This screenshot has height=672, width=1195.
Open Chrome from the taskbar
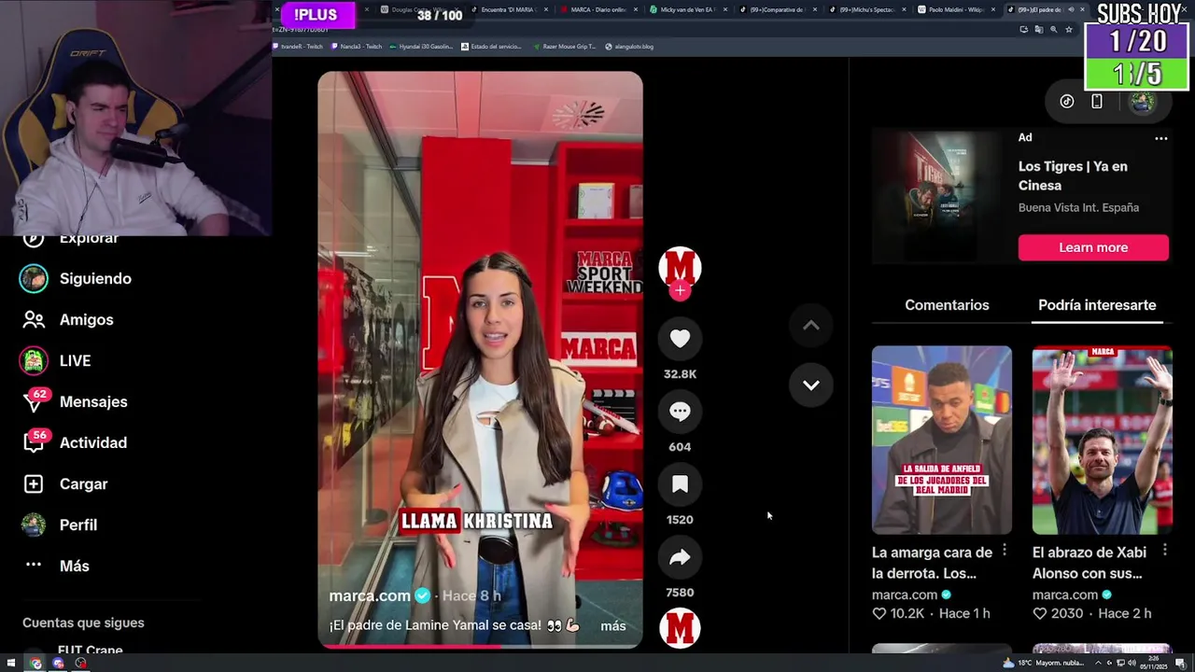[35, 664]
